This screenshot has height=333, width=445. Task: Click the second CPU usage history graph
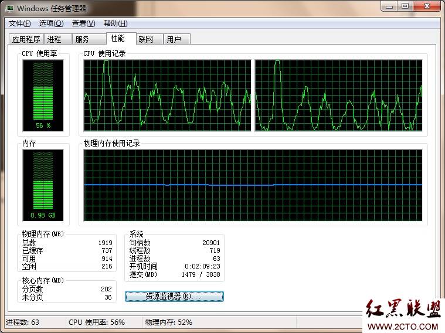pyautogui.click(x=338, y=96)
